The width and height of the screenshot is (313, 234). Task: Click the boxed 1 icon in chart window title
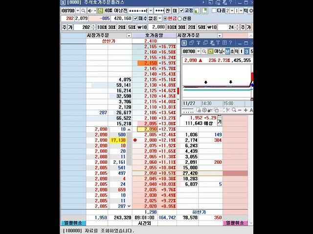[184, 43]
